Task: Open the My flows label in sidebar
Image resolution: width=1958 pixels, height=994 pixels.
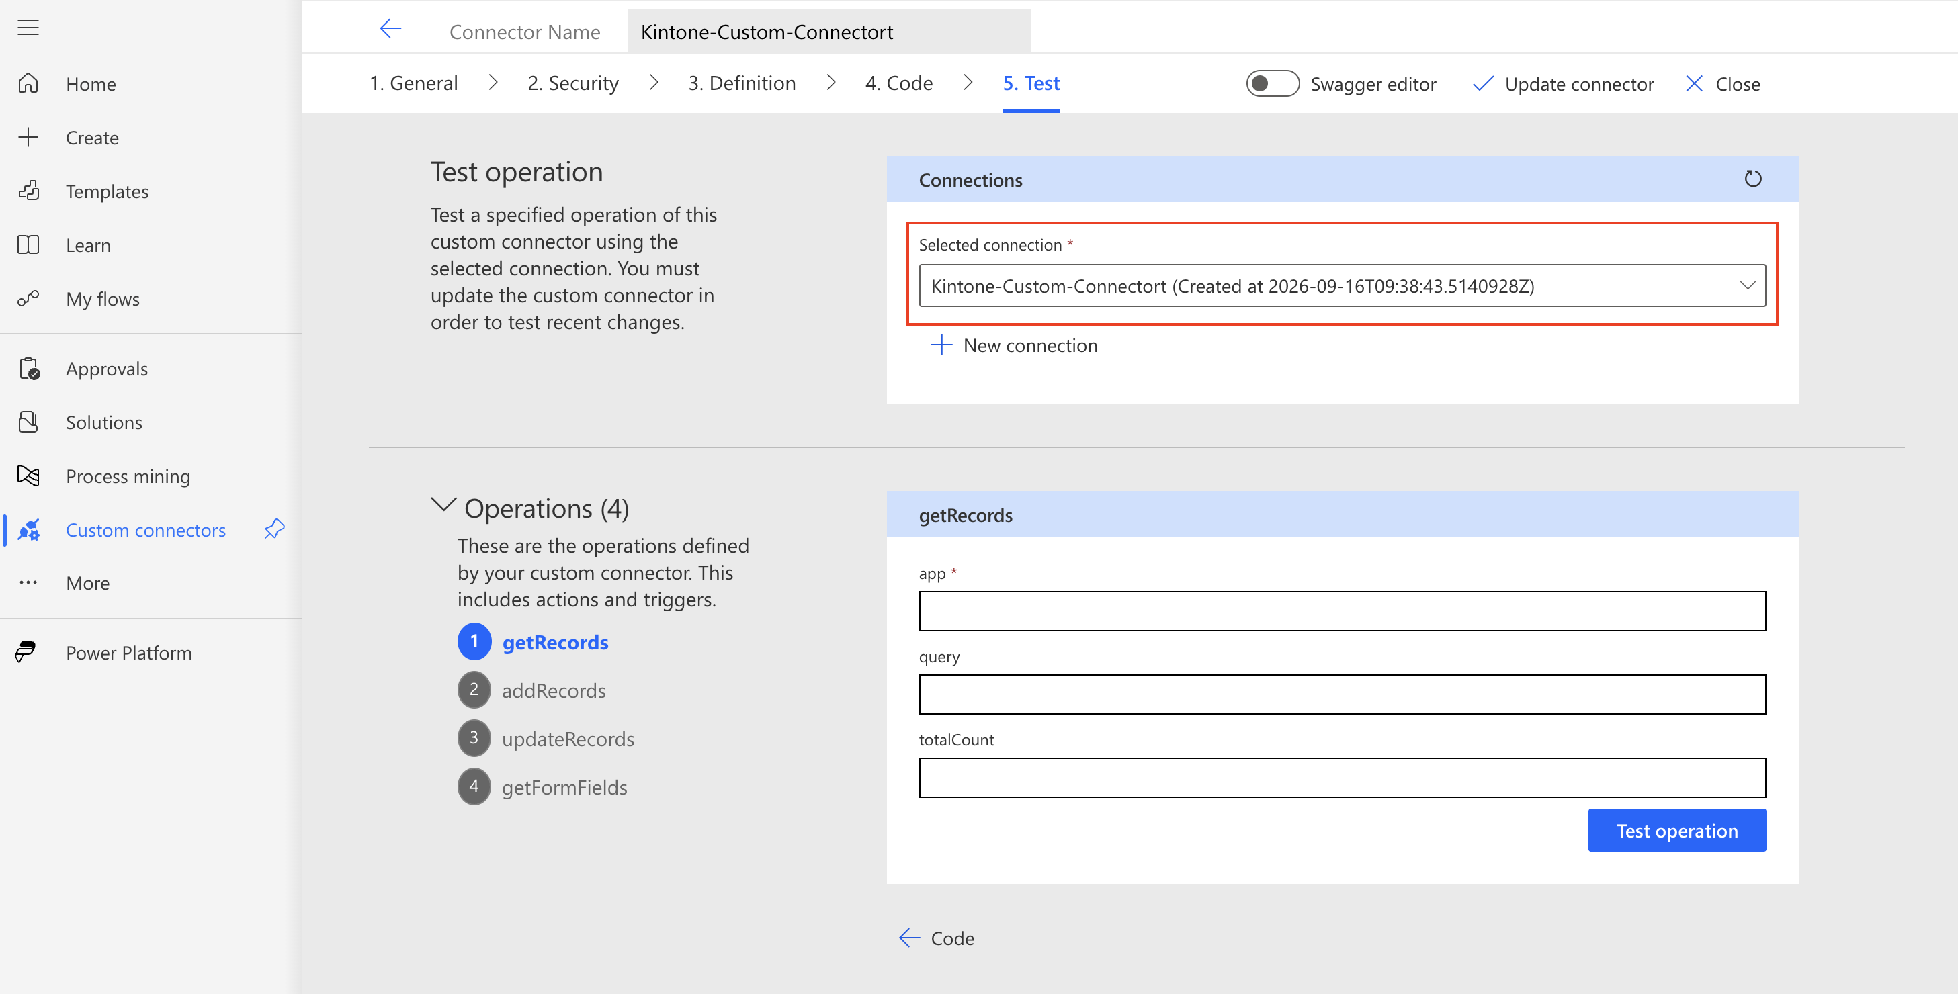Action: pos(103,299)
